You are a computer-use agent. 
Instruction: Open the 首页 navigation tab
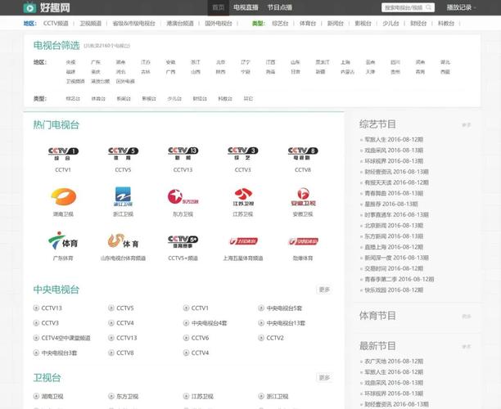(219, 7)
